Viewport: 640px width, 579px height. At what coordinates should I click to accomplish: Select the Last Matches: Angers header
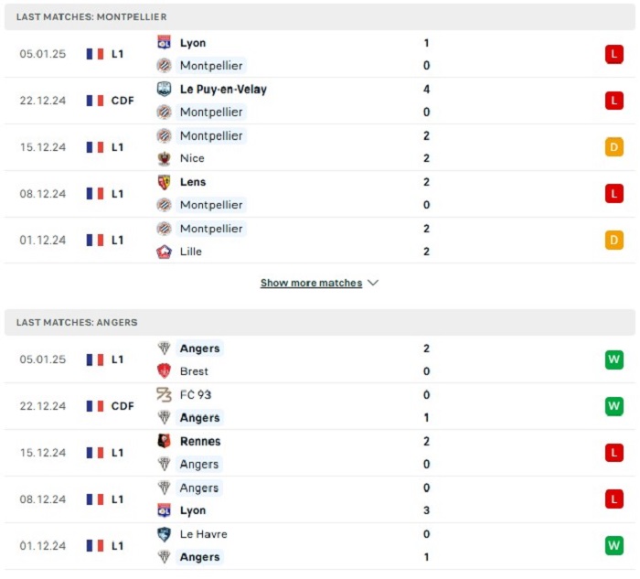click(320, 322)
